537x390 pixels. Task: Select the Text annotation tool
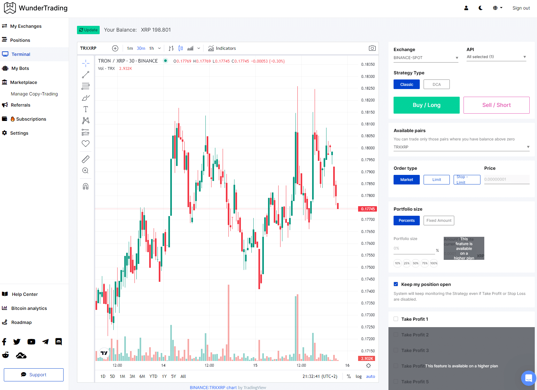tap(86, 109)
